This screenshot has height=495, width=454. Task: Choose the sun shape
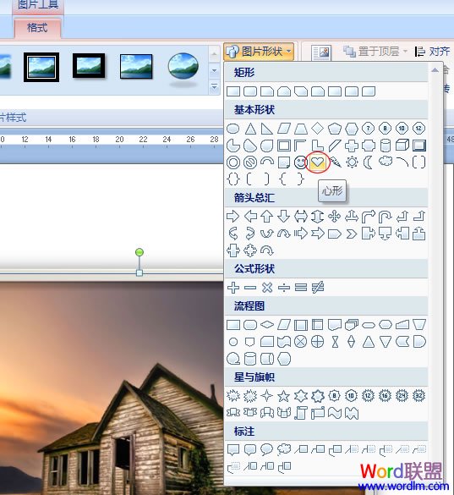352,162
